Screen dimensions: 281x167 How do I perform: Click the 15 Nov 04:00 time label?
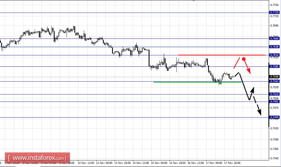click(159, 163)
